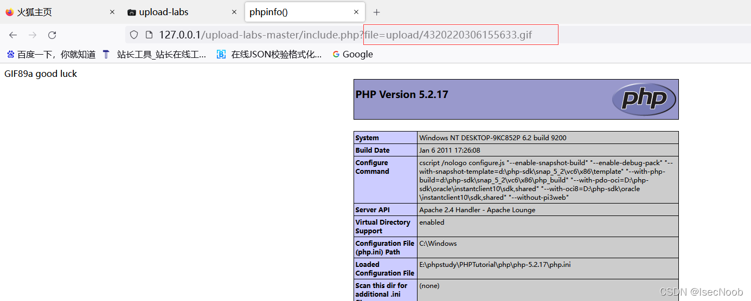
Task: Click the Configuration File (php.ini) Path label
Action: click(x=386, y=247)
